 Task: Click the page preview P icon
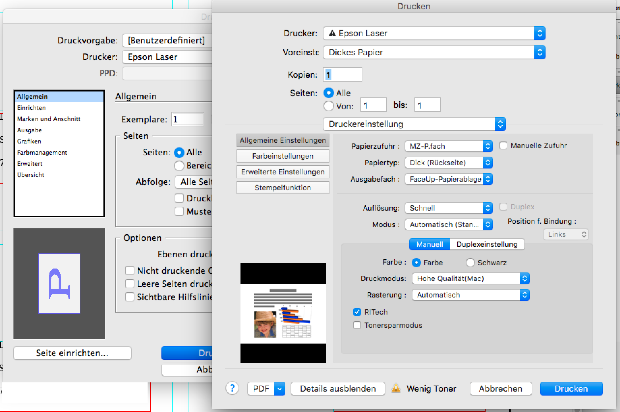tap(59, 283)
